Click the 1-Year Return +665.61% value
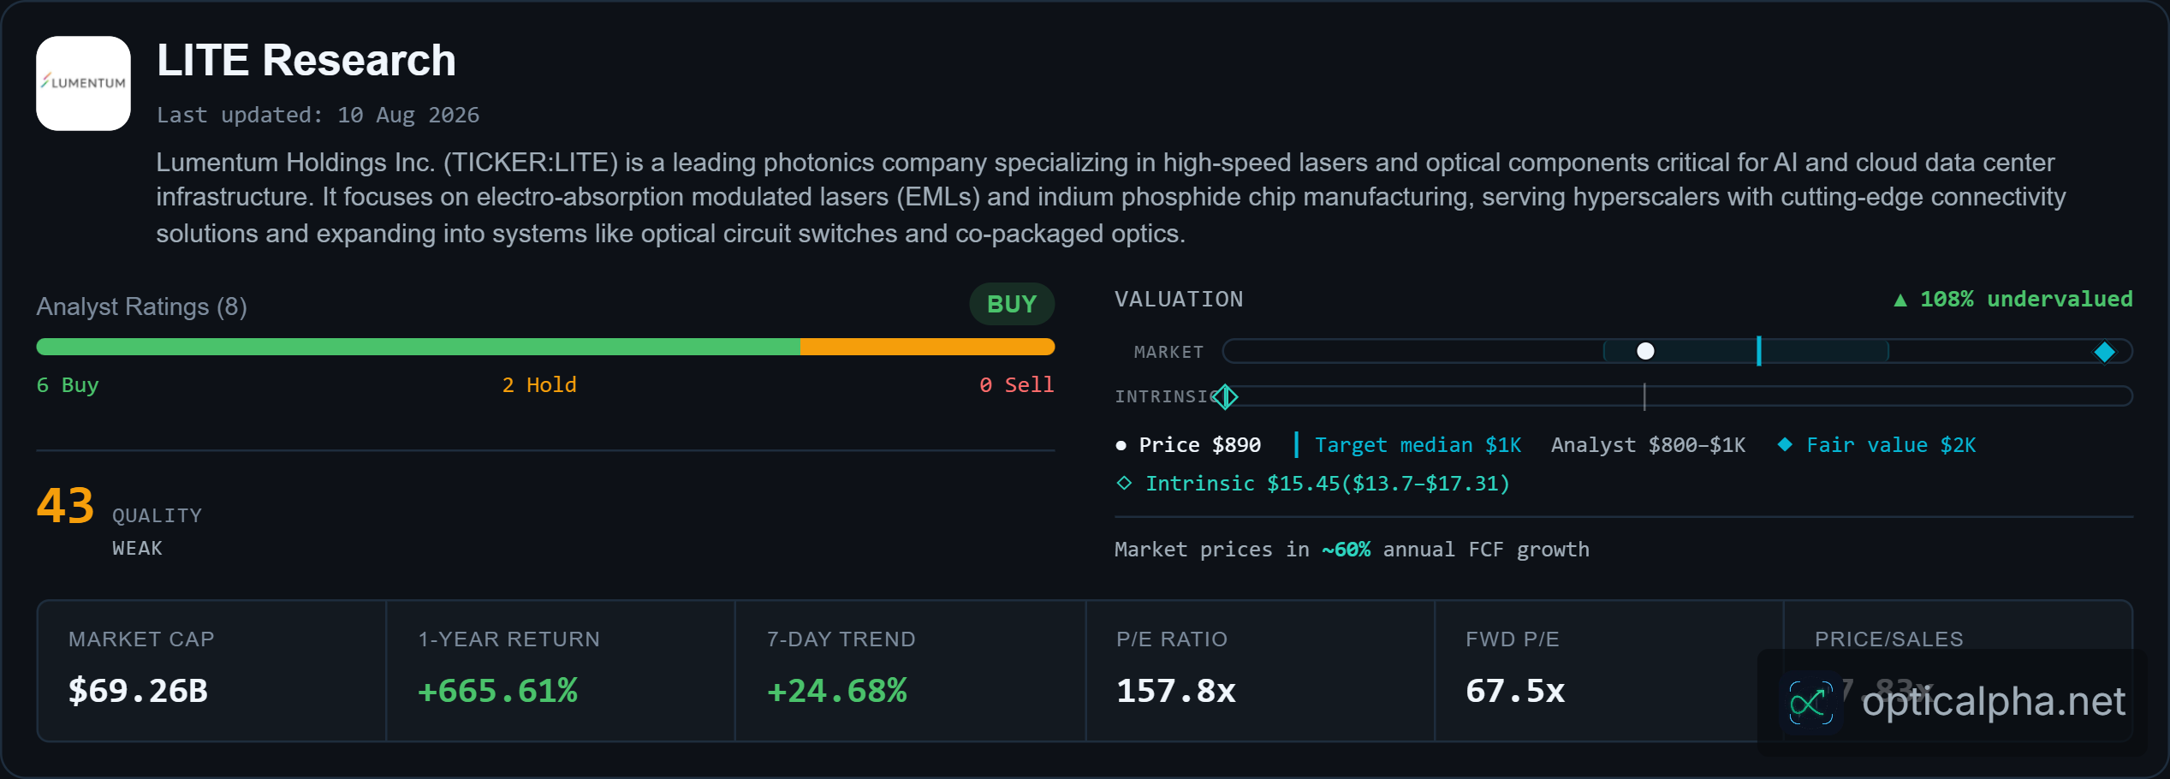Viewport: 2170px width, 779px height. click(497, 691)
